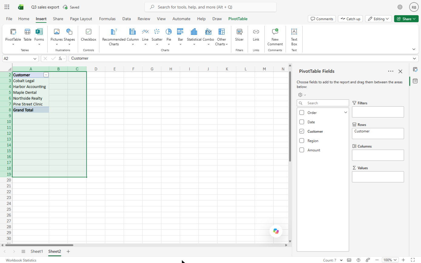This screenshot has height=263, width=421.
Task: Open Recommended Charts
Action: tap(114, 37)
